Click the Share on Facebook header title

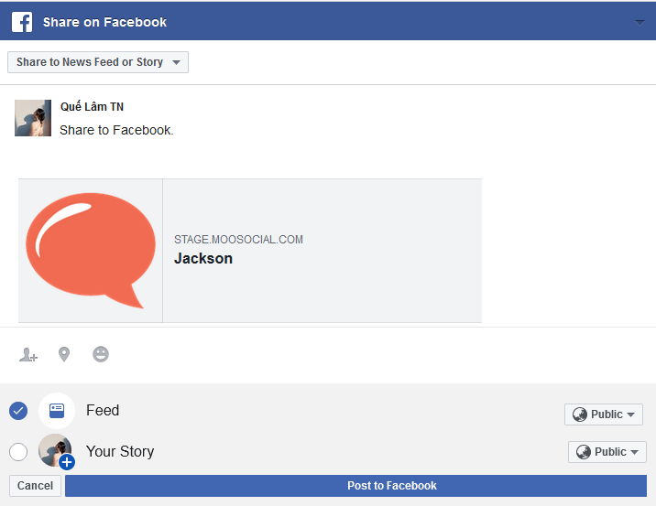coord(104,22)
